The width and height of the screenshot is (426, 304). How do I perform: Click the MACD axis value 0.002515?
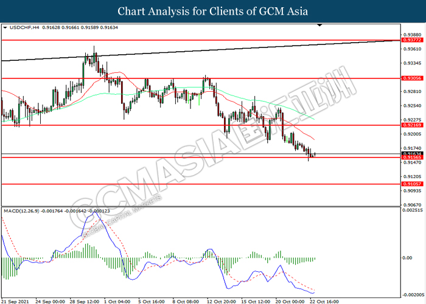pyautogui.click(x=413, y=210)
